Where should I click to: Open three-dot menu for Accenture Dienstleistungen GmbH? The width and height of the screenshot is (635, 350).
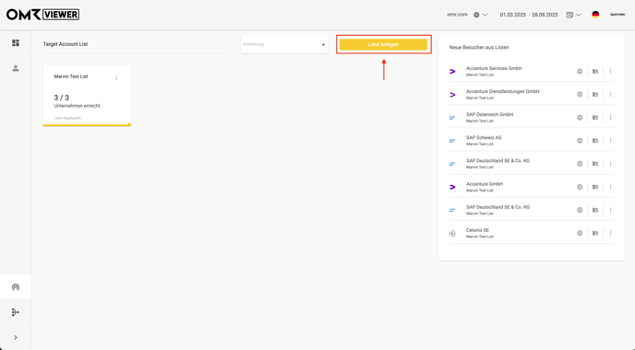[x=610, y=94]
